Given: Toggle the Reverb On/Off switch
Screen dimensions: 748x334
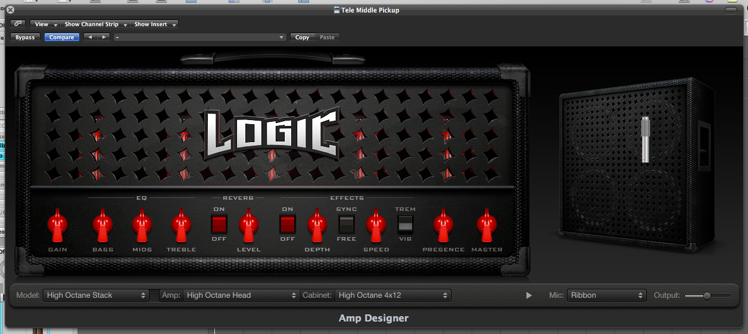Looking at the screenshot, I should click(219, 224).
